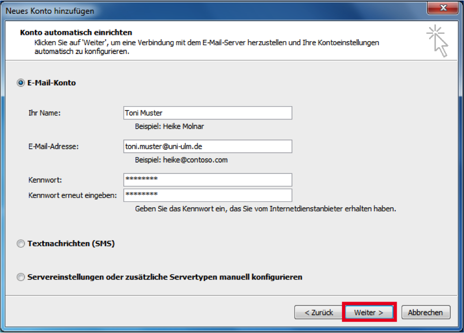Screen dimensions: 464x333
Task: Cancel setup via Abbrechen button
Action: [x=425, y=312]
